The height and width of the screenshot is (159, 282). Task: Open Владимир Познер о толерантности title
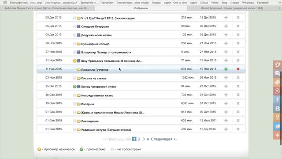106,52
